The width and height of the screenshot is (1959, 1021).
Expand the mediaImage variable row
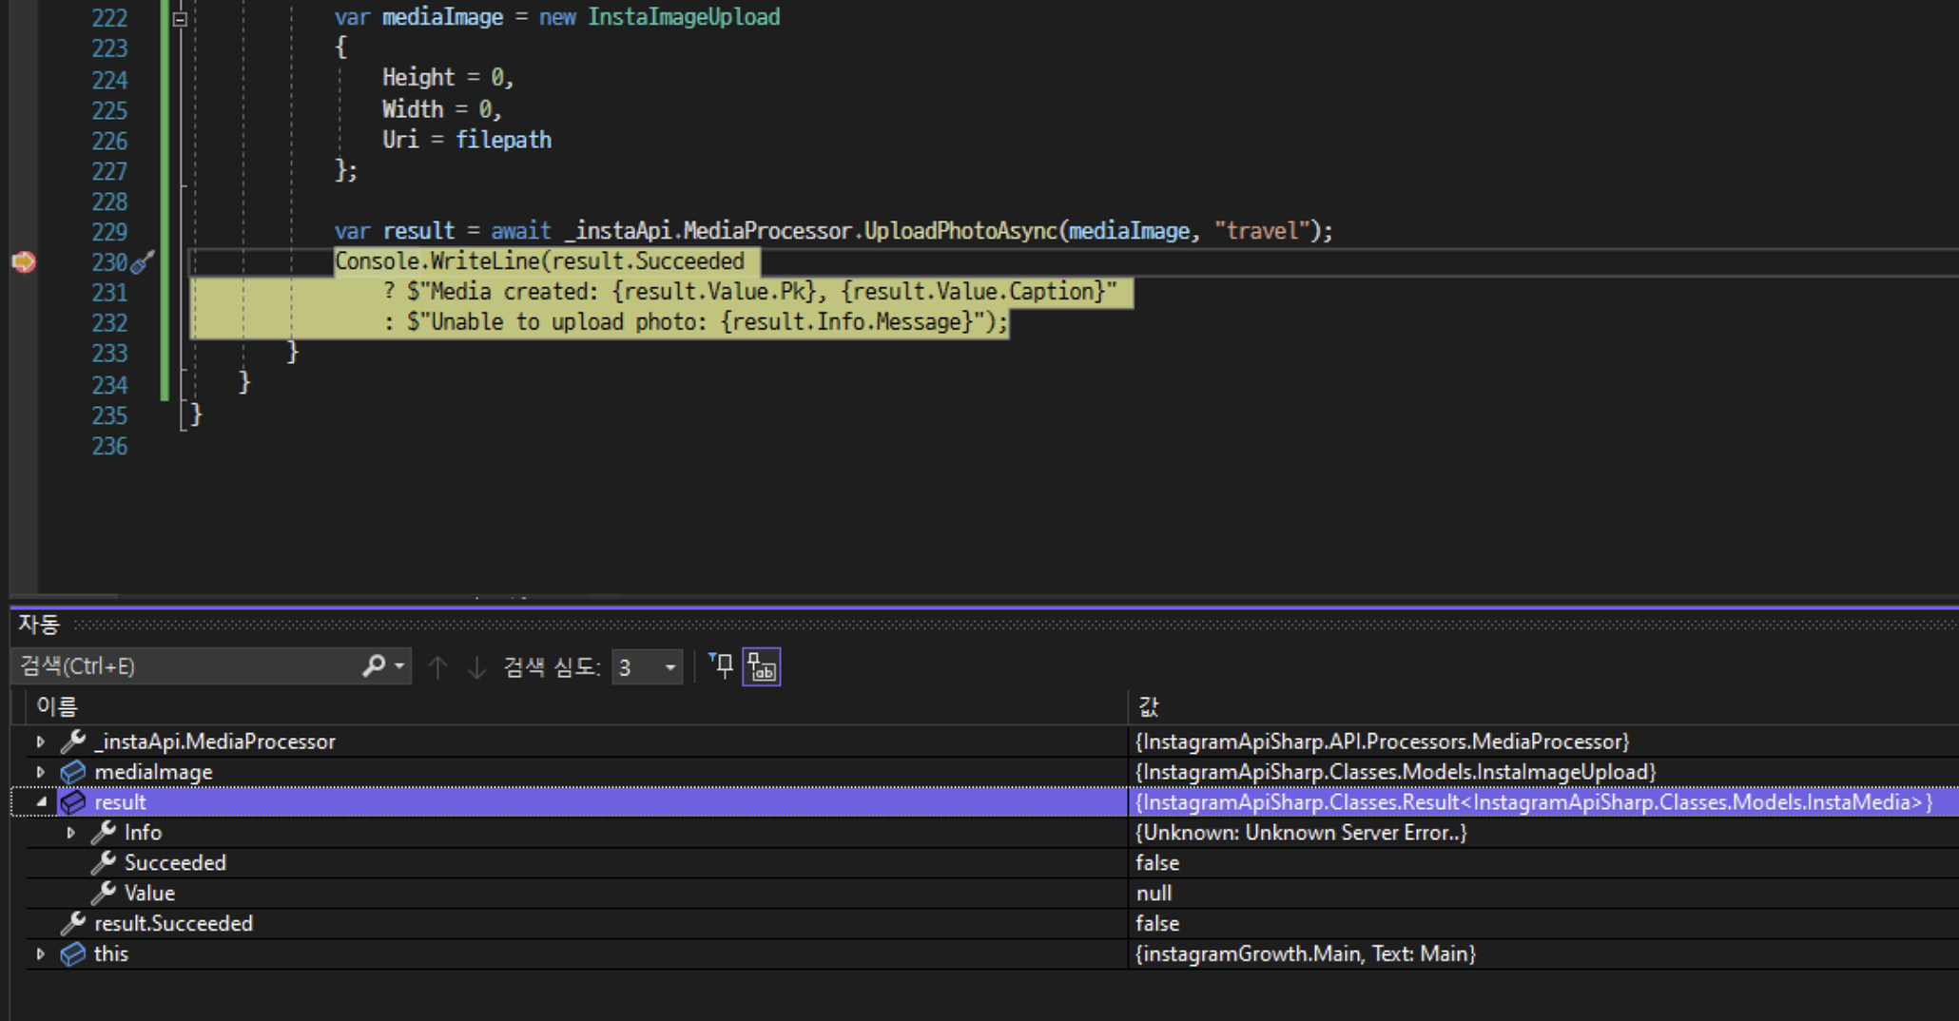(40, 772)
